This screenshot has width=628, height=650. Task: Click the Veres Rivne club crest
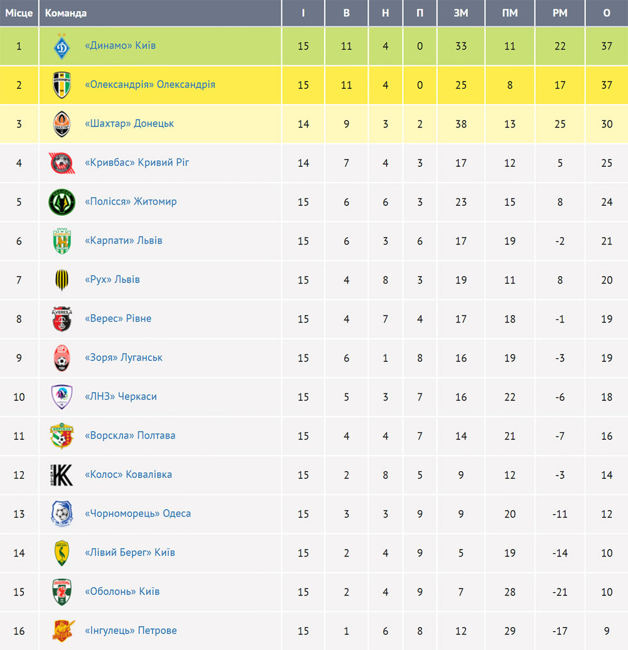pos(62,319)
